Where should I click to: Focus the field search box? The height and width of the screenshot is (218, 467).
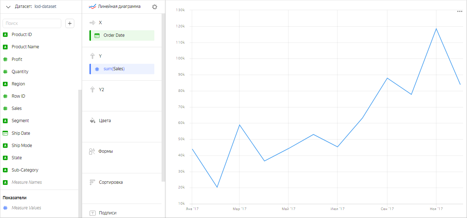pos(32,23)
